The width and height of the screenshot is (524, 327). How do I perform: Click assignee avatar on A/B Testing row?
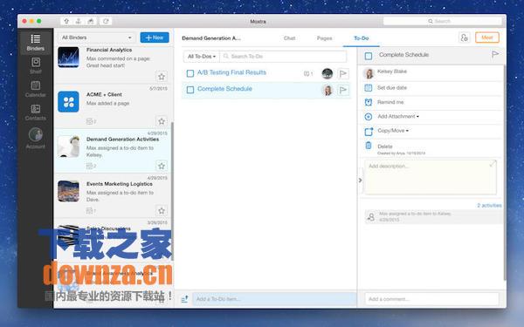(327, 73)
